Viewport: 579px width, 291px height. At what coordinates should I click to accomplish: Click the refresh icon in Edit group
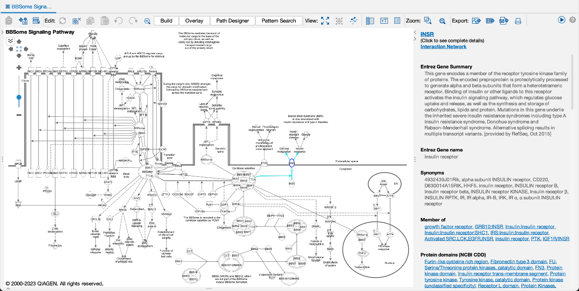(x=62, y=21)
